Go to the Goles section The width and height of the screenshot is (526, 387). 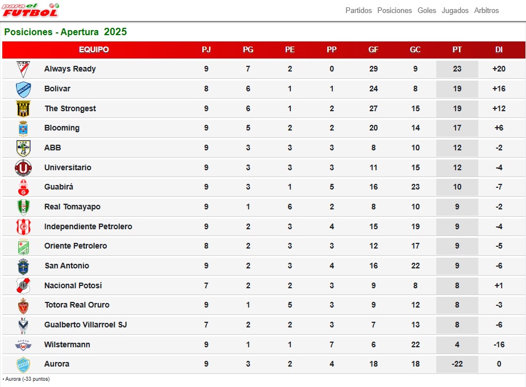click(x=427, y=10)
